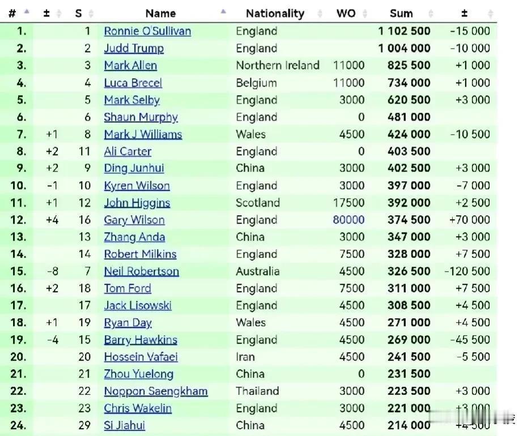Click Gary Wilson's 80000 WO value
The width and height of the screenshot is (527, 436).
348,220
